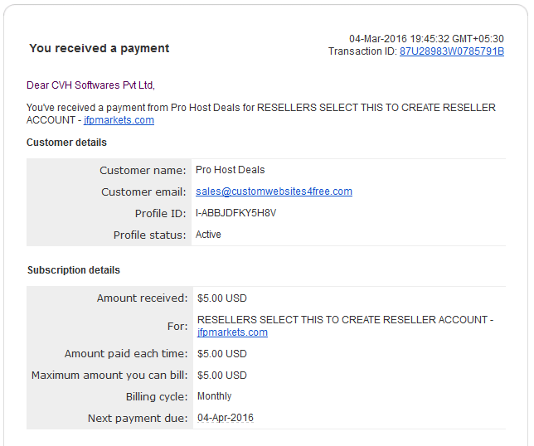Click the Dear CVH Softwares Pvt Ltd greeting

click(x=90, y=85)
